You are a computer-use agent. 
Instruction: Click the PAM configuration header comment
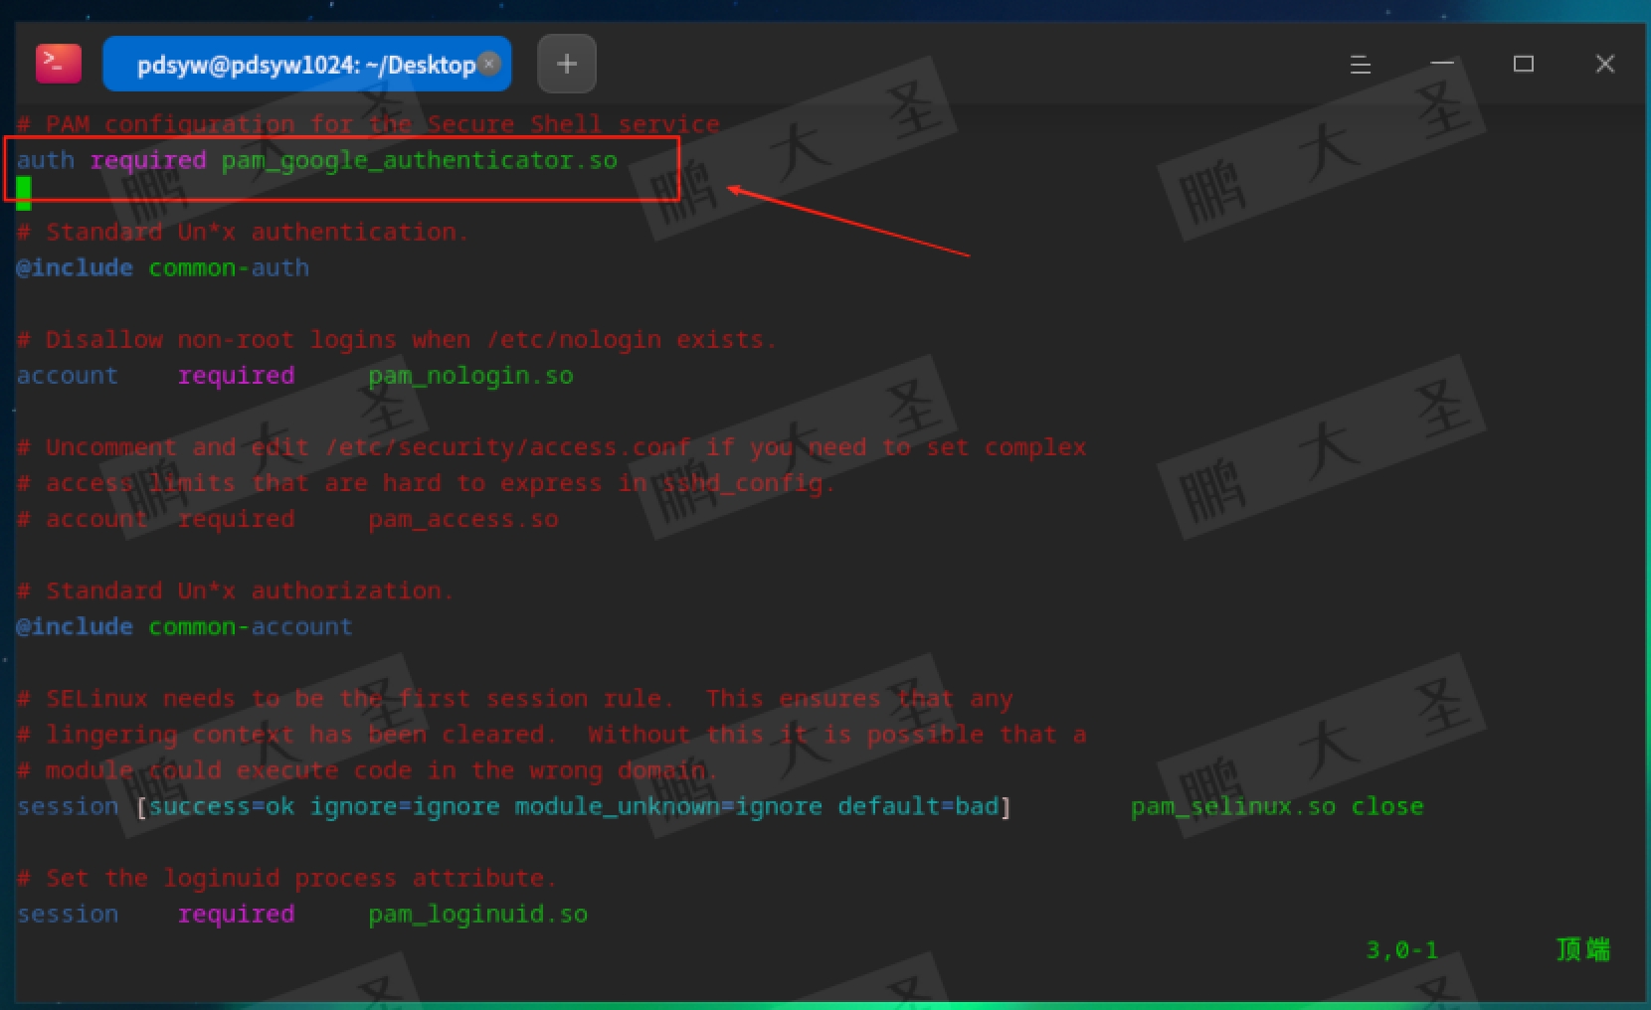click(368, 123)
